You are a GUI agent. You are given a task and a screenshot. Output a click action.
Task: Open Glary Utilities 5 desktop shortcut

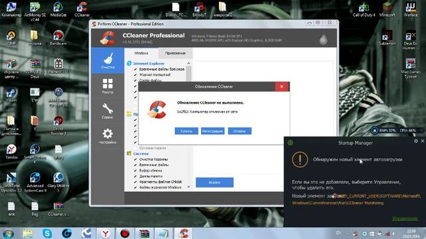click(58, 183)
